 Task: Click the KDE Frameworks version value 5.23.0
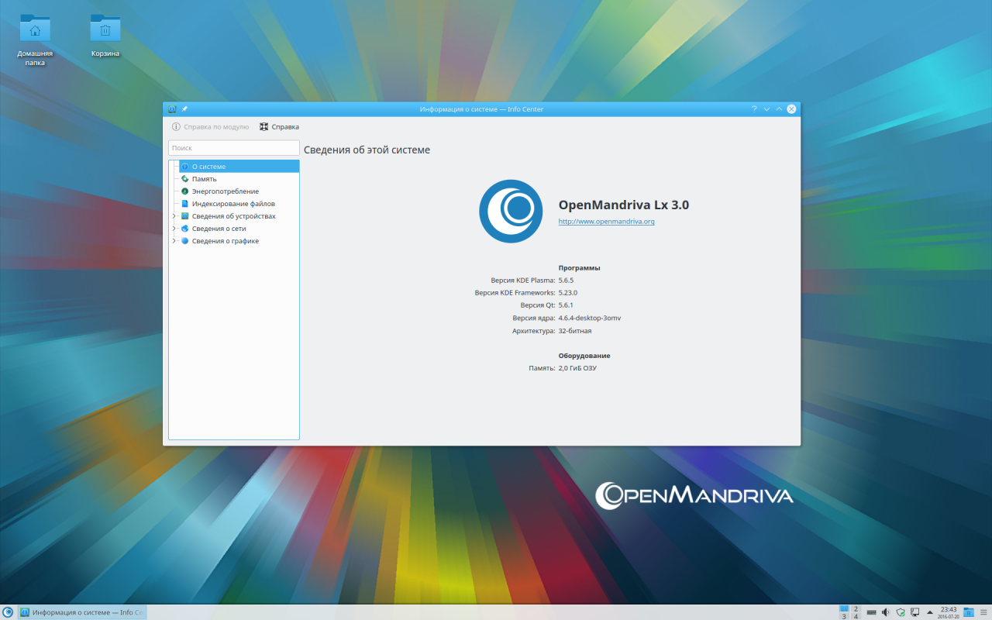point(568,293)
